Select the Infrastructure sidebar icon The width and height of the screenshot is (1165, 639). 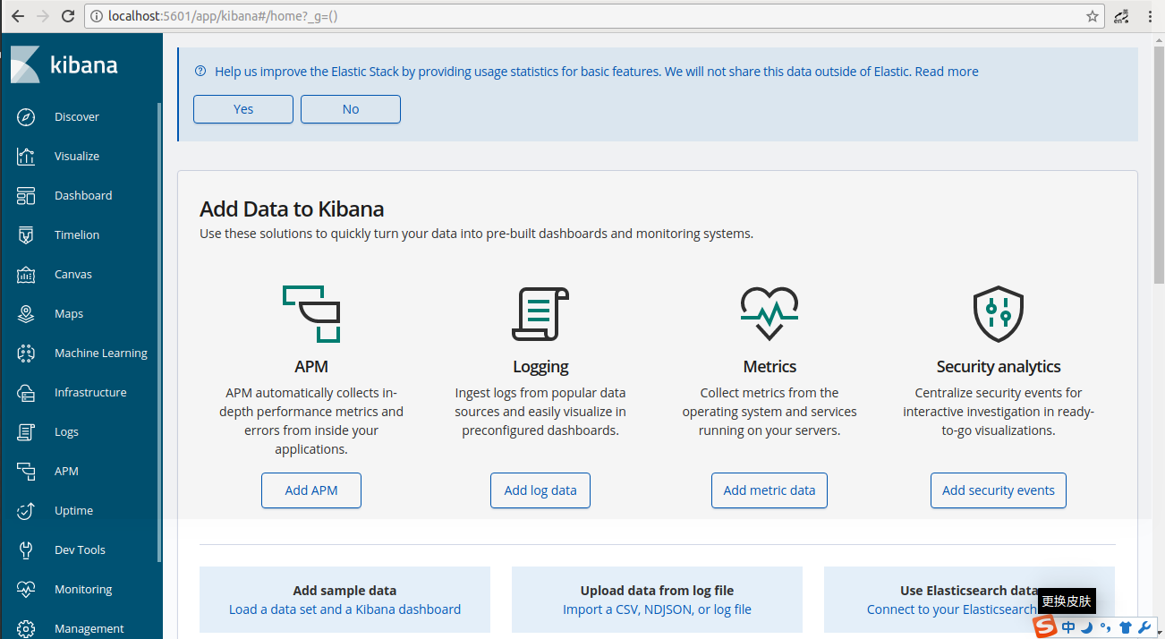coord(26,393)
